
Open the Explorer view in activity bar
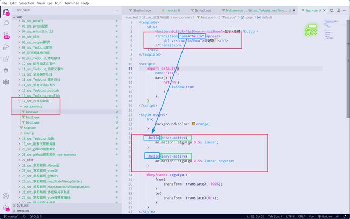[x=6, y=12]
